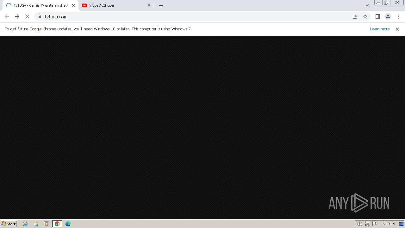This screenshot has height=228, width=405.
Task: Launch Microsoft Edge from taskbar
Action: [x=68, y=224]
